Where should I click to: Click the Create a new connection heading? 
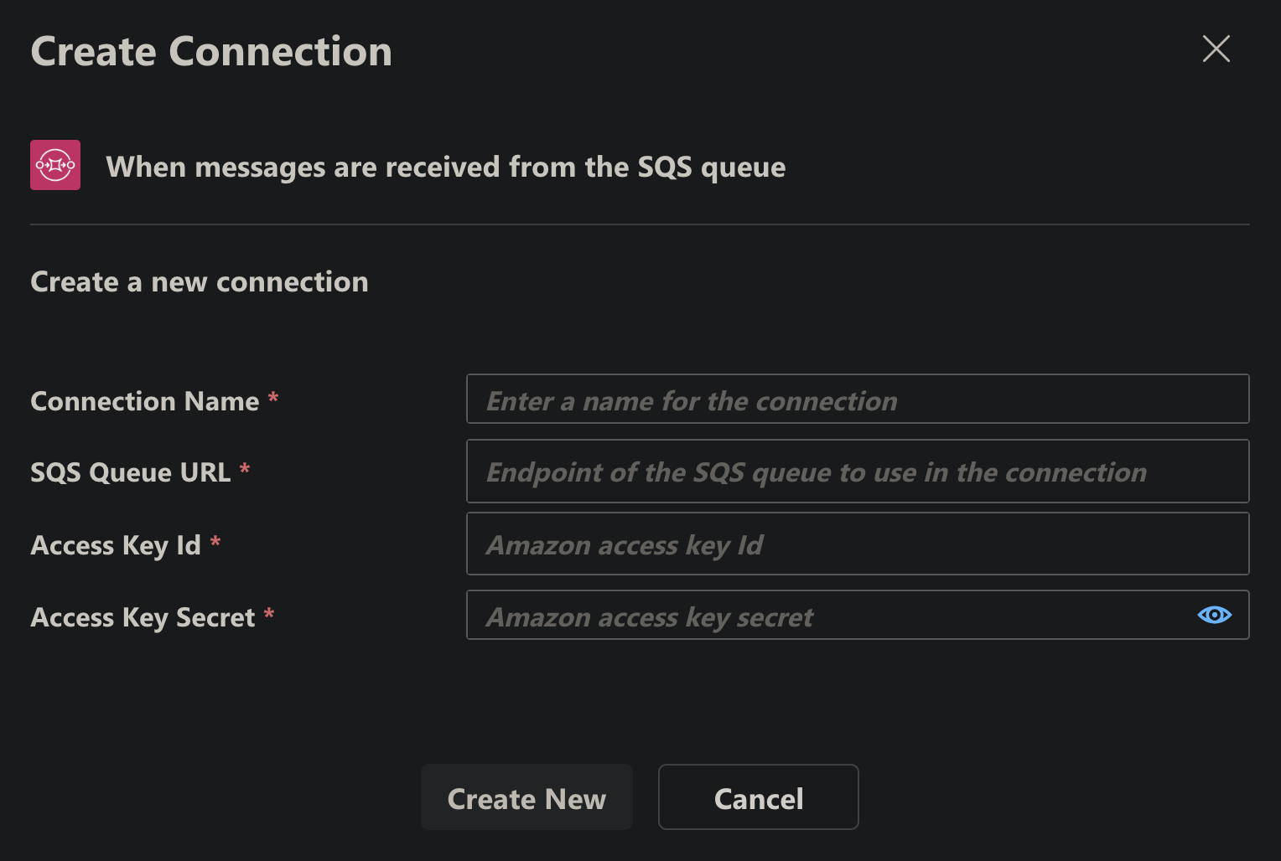tap(199, 282)
